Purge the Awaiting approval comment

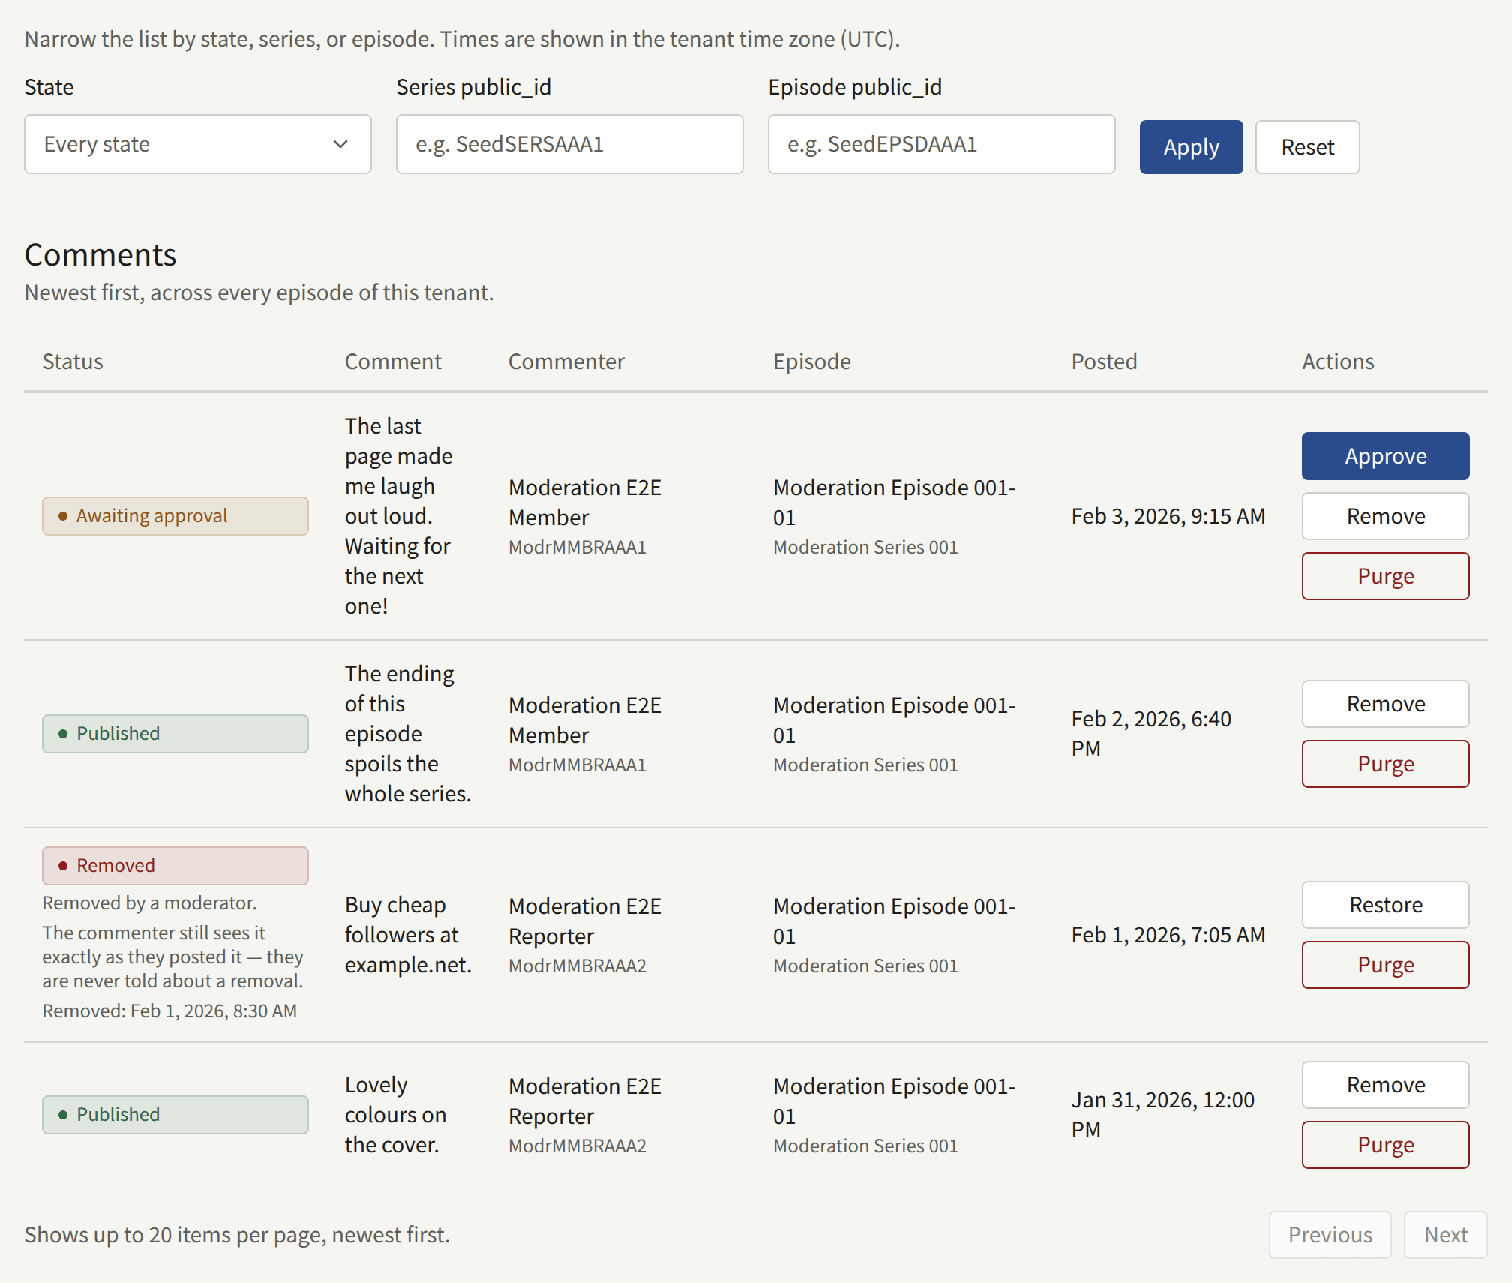[x=1386, y=576]
